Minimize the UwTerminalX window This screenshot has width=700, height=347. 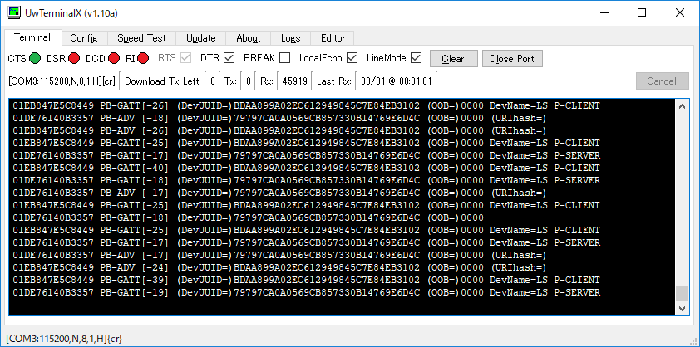[x=604, y=13]
